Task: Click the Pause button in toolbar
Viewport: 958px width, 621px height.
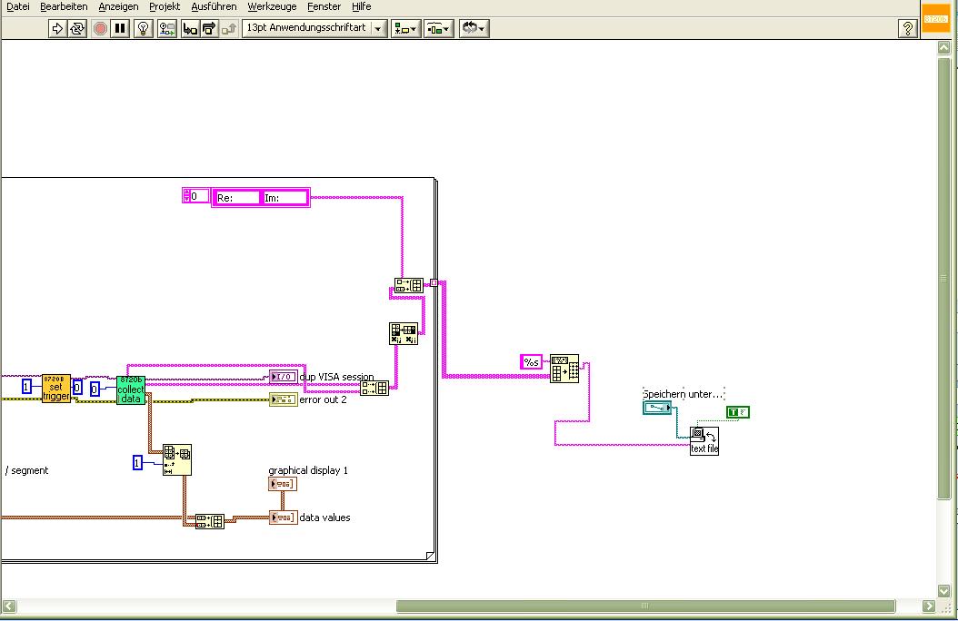Action: (x=120, y=28)
